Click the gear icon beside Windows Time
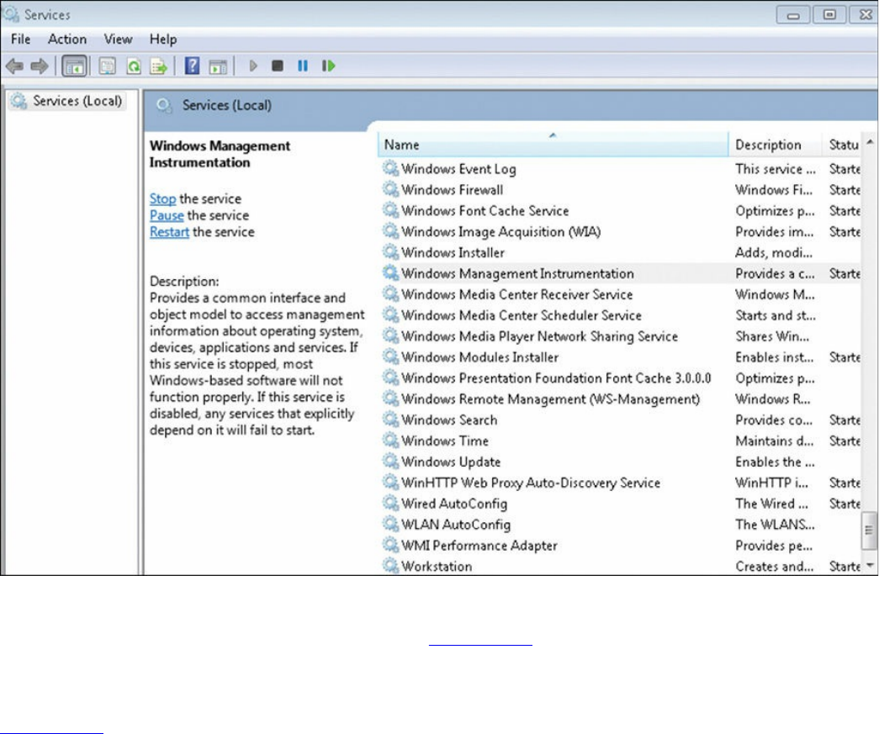The image size is (879, 734). click(x=390, y=441)
